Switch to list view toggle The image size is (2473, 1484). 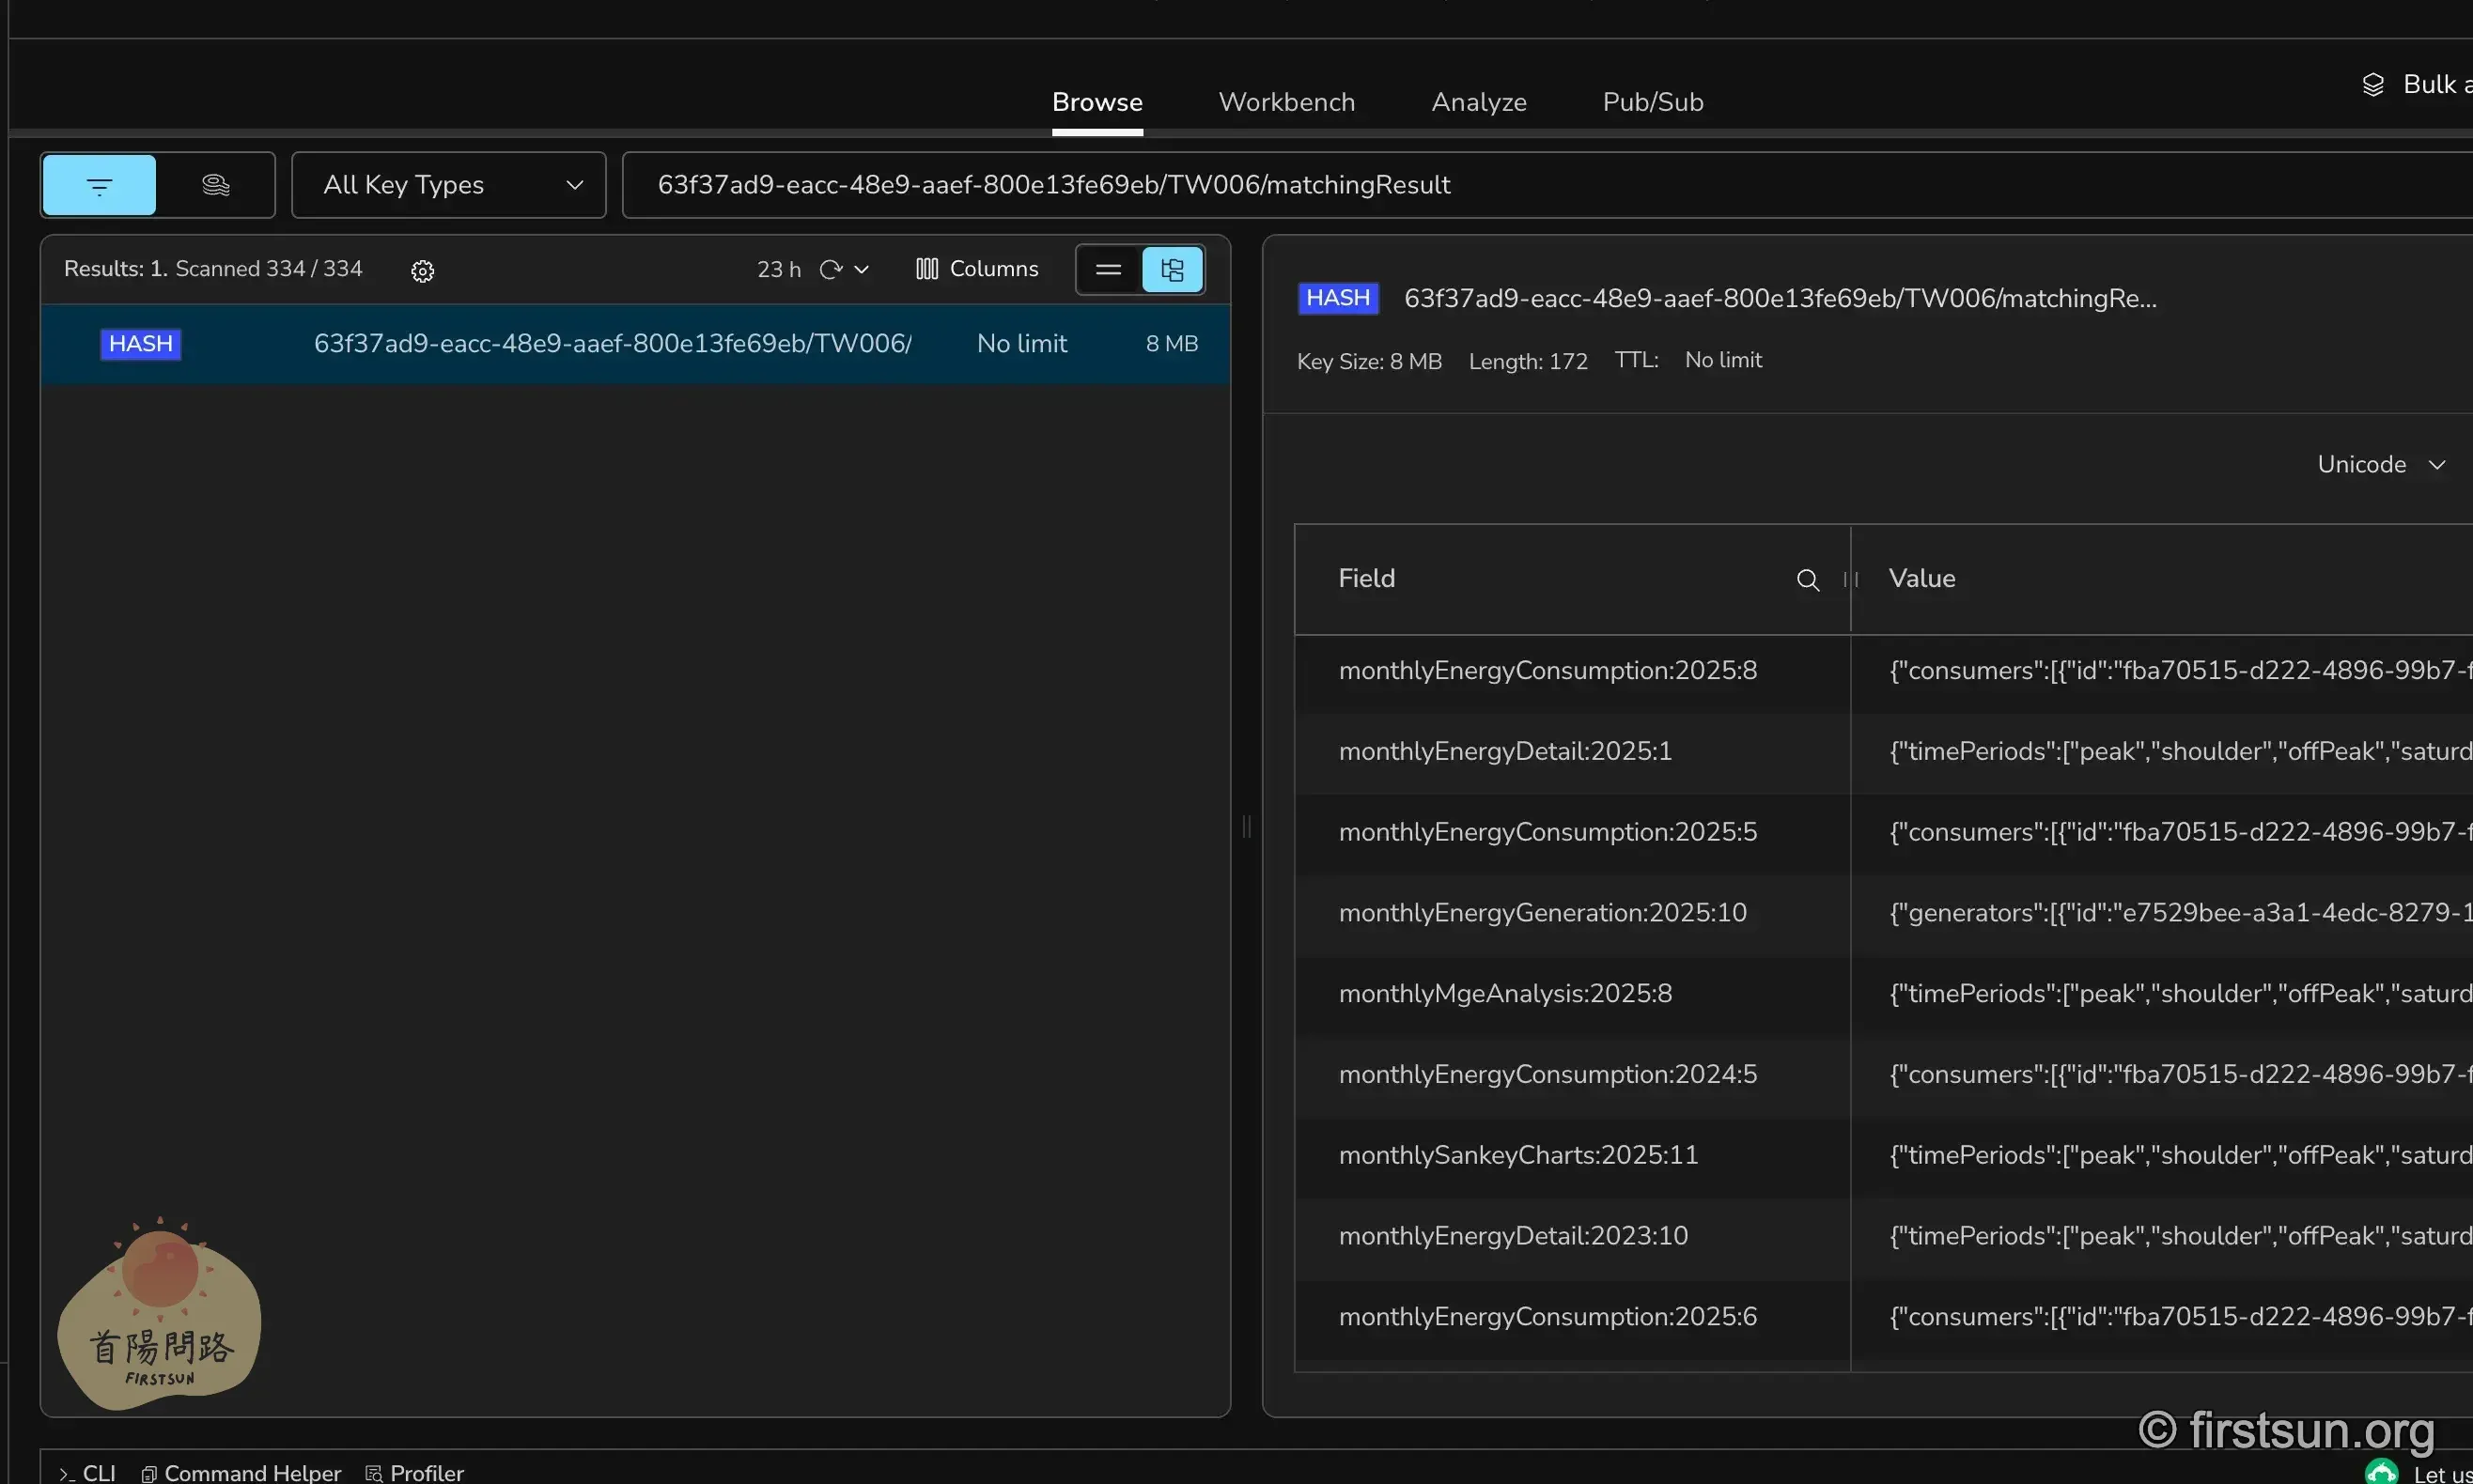(1109, 269)
